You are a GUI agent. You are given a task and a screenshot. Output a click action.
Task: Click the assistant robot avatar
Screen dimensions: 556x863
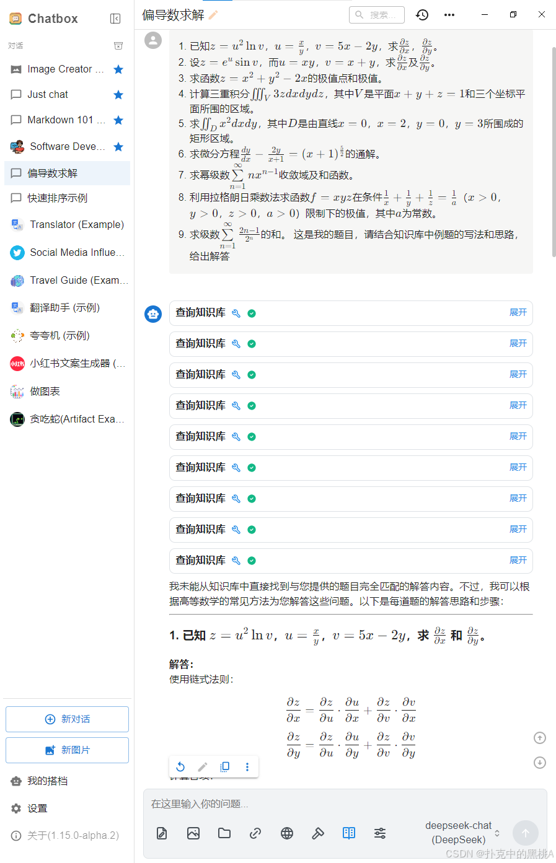[x=153, y=314]
